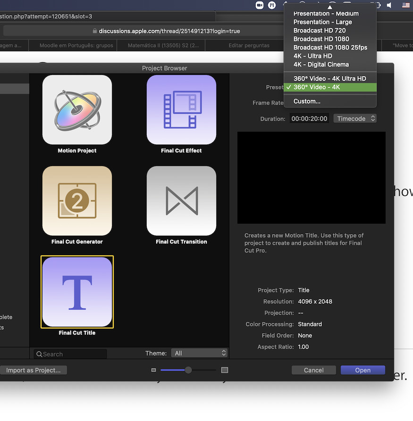413x421 pixels.
Task: Select the checked 360° Video - 4K preset
Action: [330, 87]
